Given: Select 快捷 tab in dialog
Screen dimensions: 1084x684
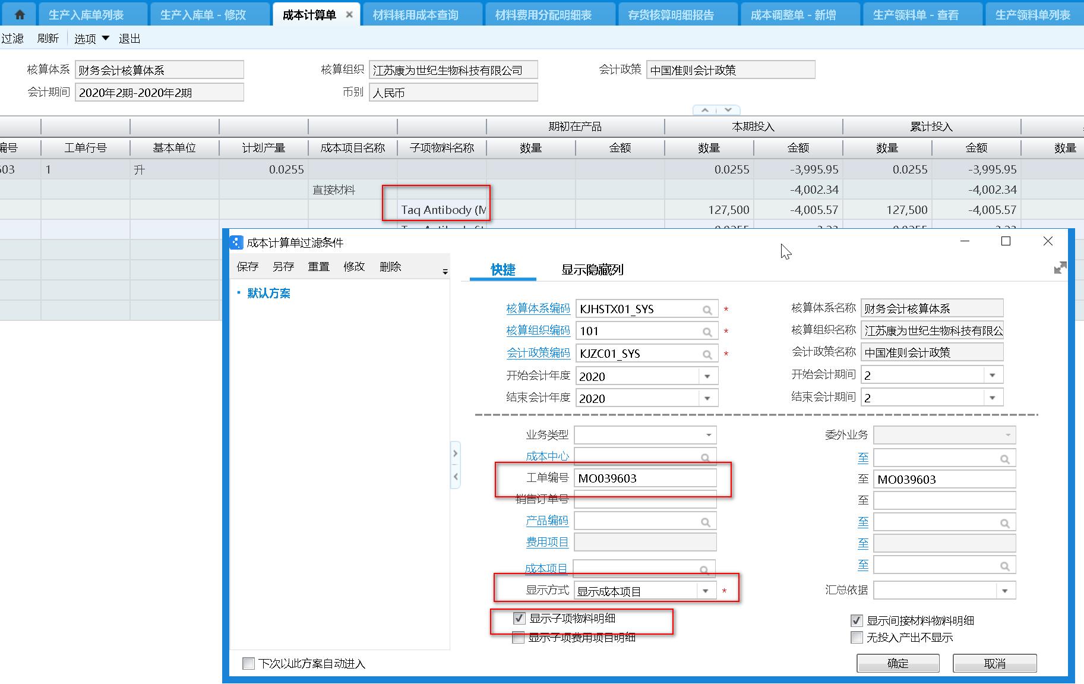Looking at the screenshot, I should pyautogui.click(x=503, y=270).
